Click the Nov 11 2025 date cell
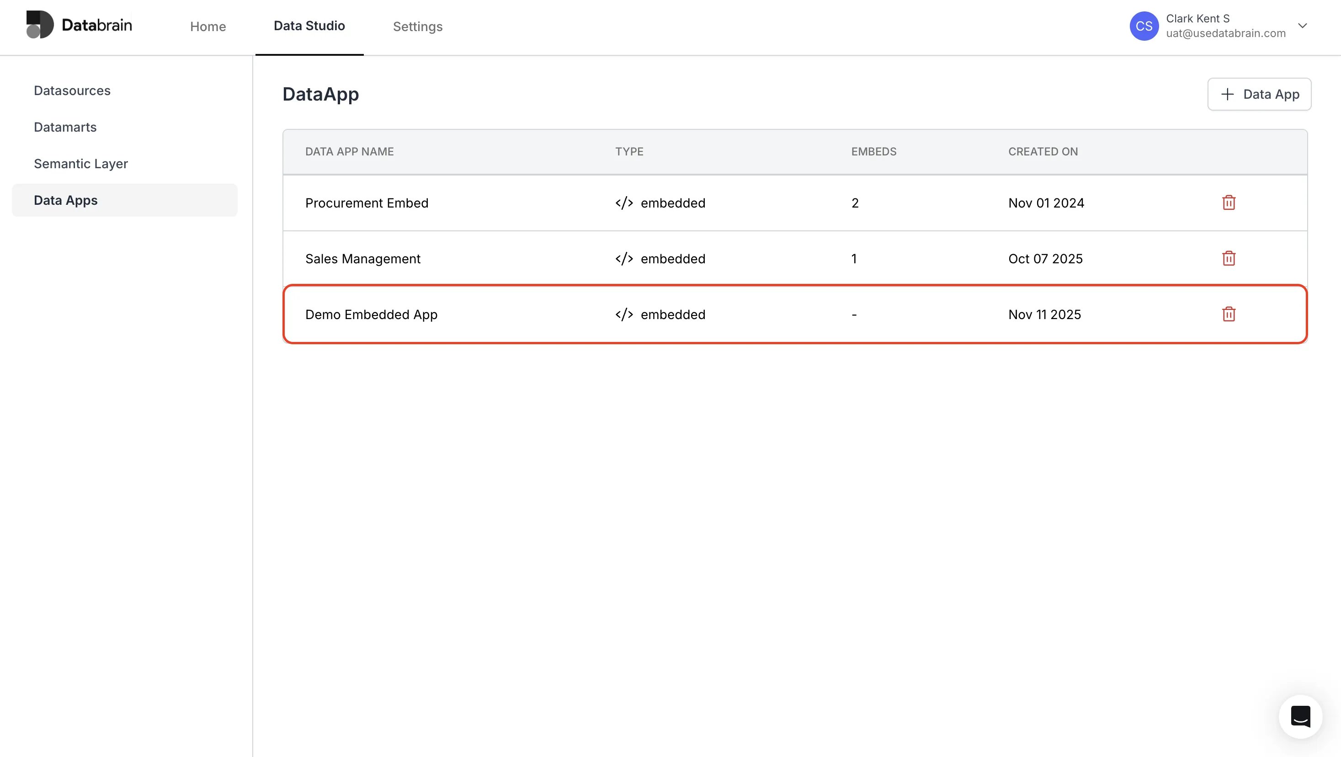Image resolution: width=1341 pixels, height=757 pixels. 1044,315
